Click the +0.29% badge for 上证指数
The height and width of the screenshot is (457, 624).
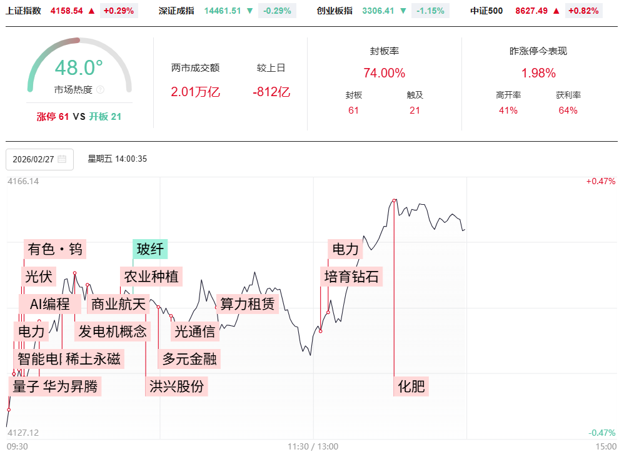119,11
